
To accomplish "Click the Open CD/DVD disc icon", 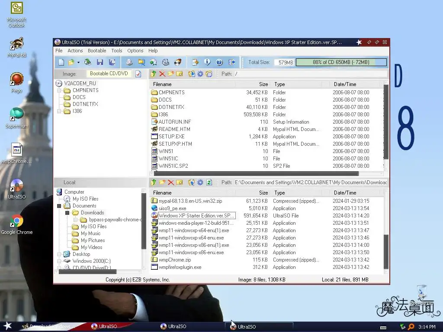I will 87,62.
